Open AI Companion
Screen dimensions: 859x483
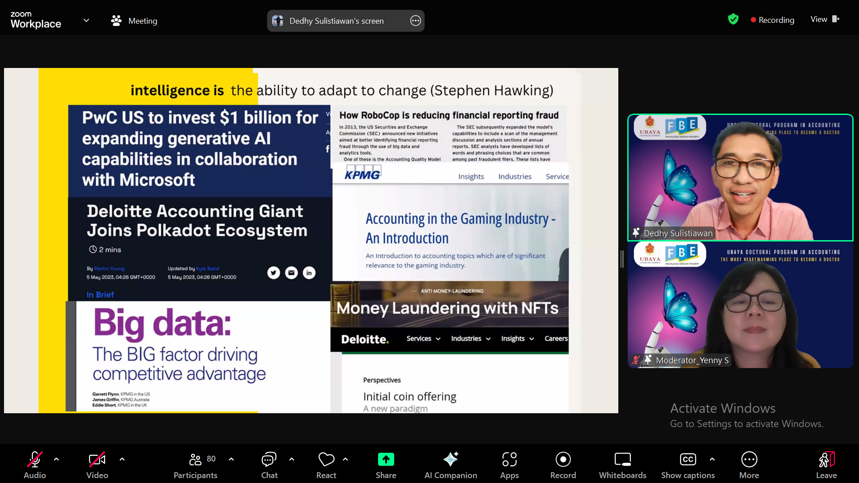(x=451, y=465)
